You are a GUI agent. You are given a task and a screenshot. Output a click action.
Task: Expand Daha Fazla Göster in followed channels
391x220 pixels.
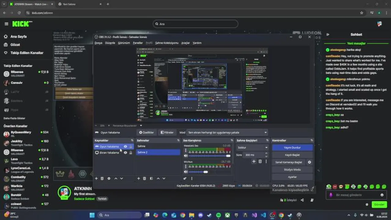(x=14, y=118)
